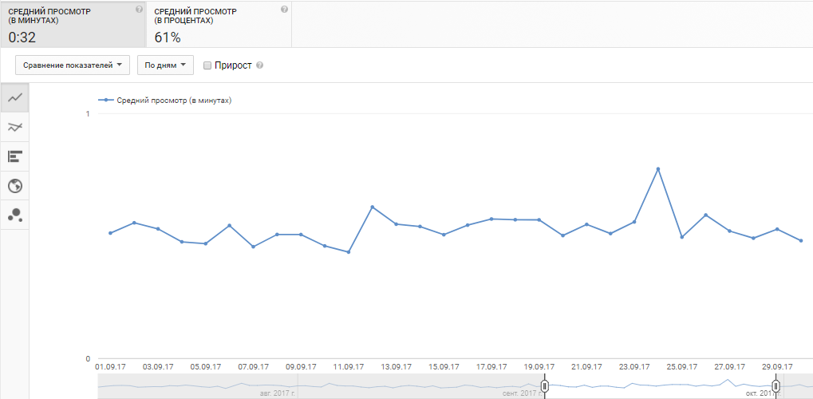
Task: Expand the По дням dropdown
Action: tap(165, 65)
